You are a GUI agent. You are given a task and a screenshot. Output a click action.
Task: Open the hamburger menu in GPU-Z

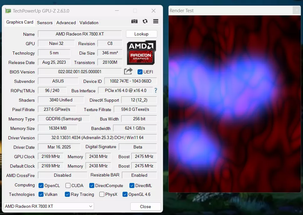pos(156,21)
